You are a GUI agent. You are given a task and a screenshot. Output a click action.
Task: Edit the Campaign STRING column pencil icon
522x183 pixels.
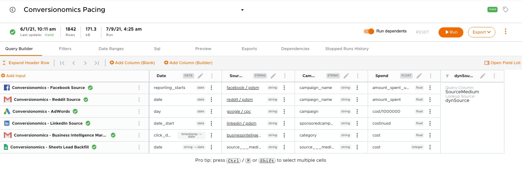[346, 76]
